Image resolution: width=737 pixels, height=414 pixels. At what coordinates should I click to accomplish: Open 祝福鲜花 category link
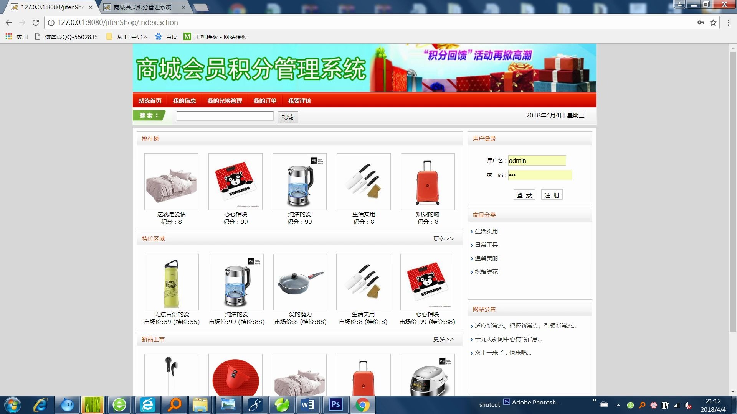tap(486, 271)
